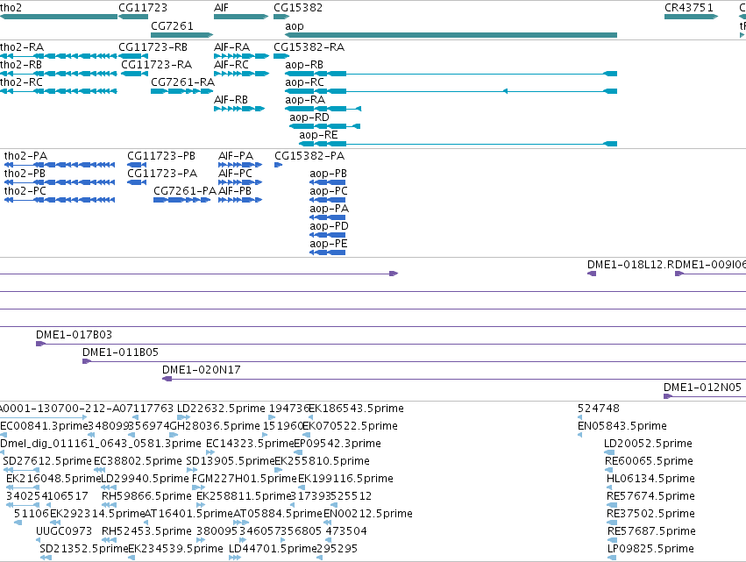This screenshot has height=562, width=746.
Task: Click EST RE57687.5prime
Action: pos(612,541)
